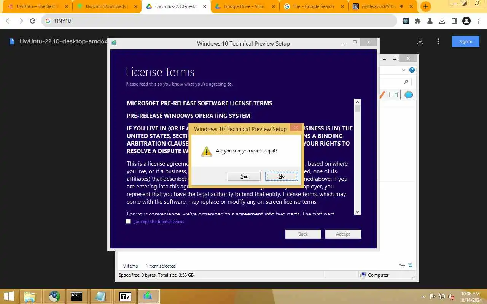Click license text scrollbar up arrow

tap(357, 102)
